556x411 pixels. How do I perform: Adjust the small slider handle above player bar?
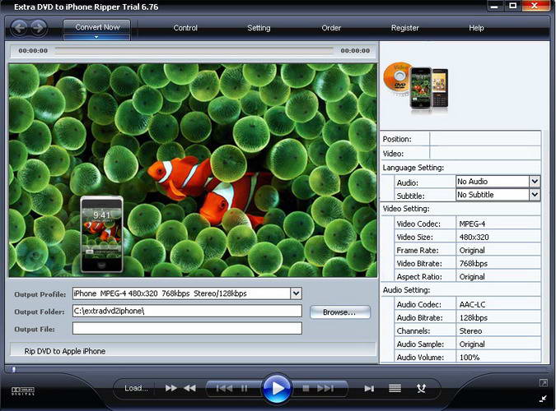[x=13, y=370]
